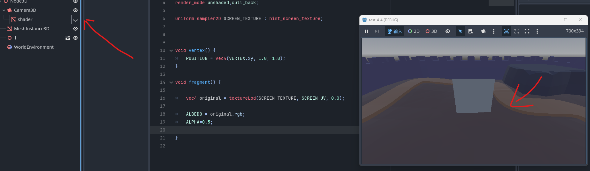
Task: Click the Godot icon in debug window title
Action: (365, 20)
